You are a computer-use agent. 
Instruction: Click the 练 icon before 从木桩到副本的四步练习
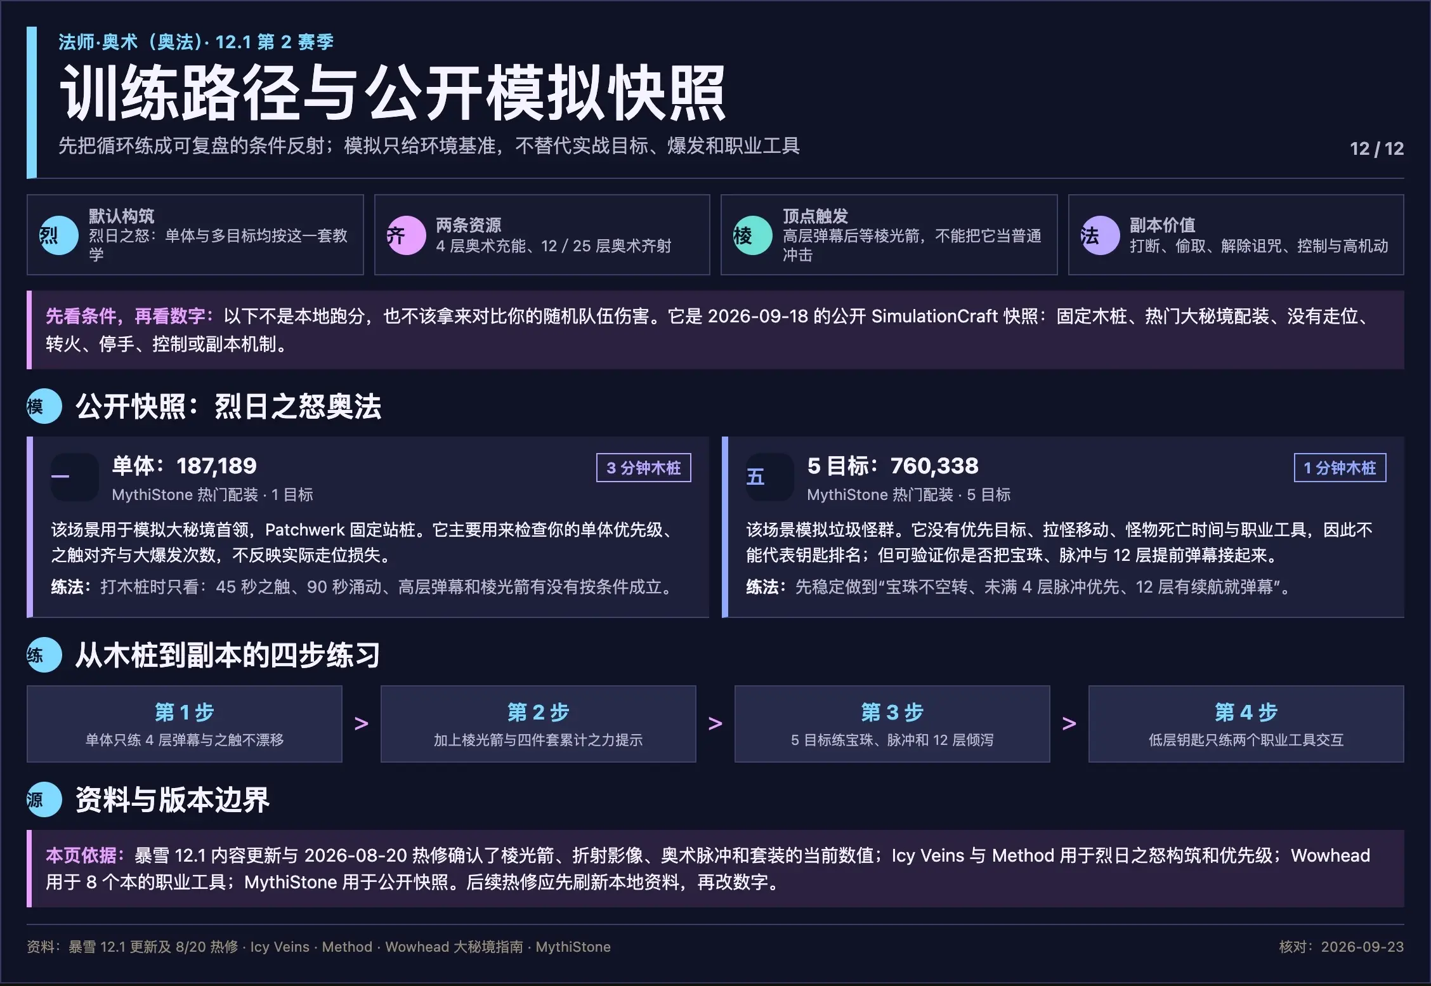coord(44,655)
